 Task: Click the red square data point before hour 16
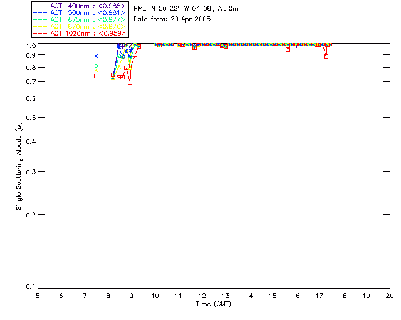click(x=288, y=49)
